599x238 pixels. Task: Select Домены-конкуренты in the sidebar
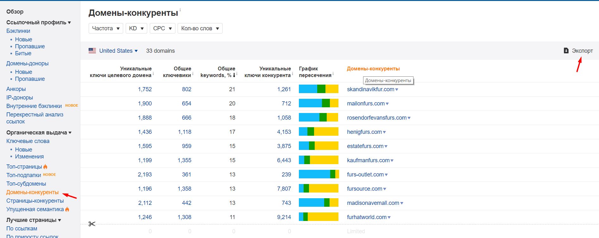click(32, 192)
